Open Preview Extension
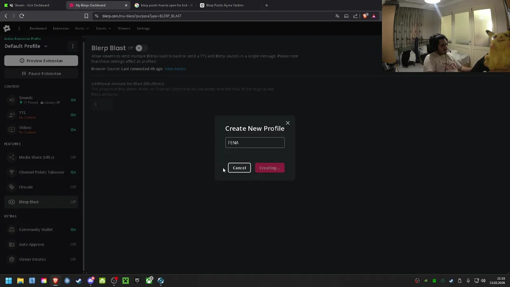 point(41,61)
